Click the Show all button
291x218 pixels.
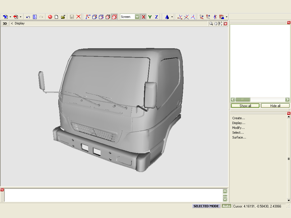pyautogui.click(x=245, y=106)
